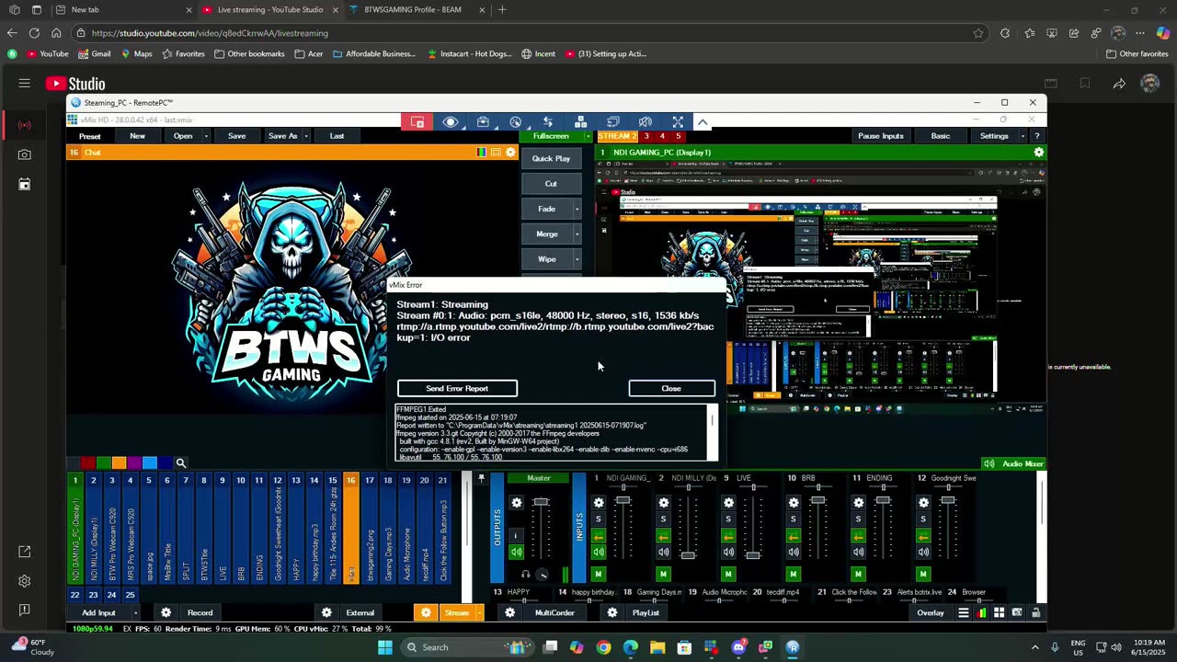Open settings gear on the Chat preview title bar
The image size is (1177, 662).
[x=511, y=152]
